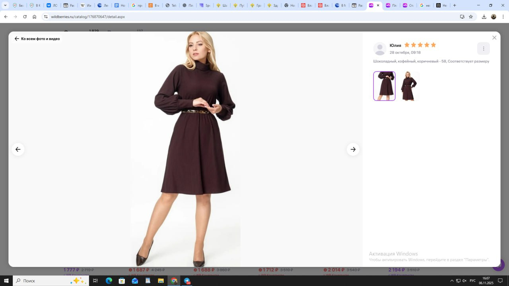Go to next review photo with right arrow
The width and height of the screenshot is (509, 286).
(353, 149)
